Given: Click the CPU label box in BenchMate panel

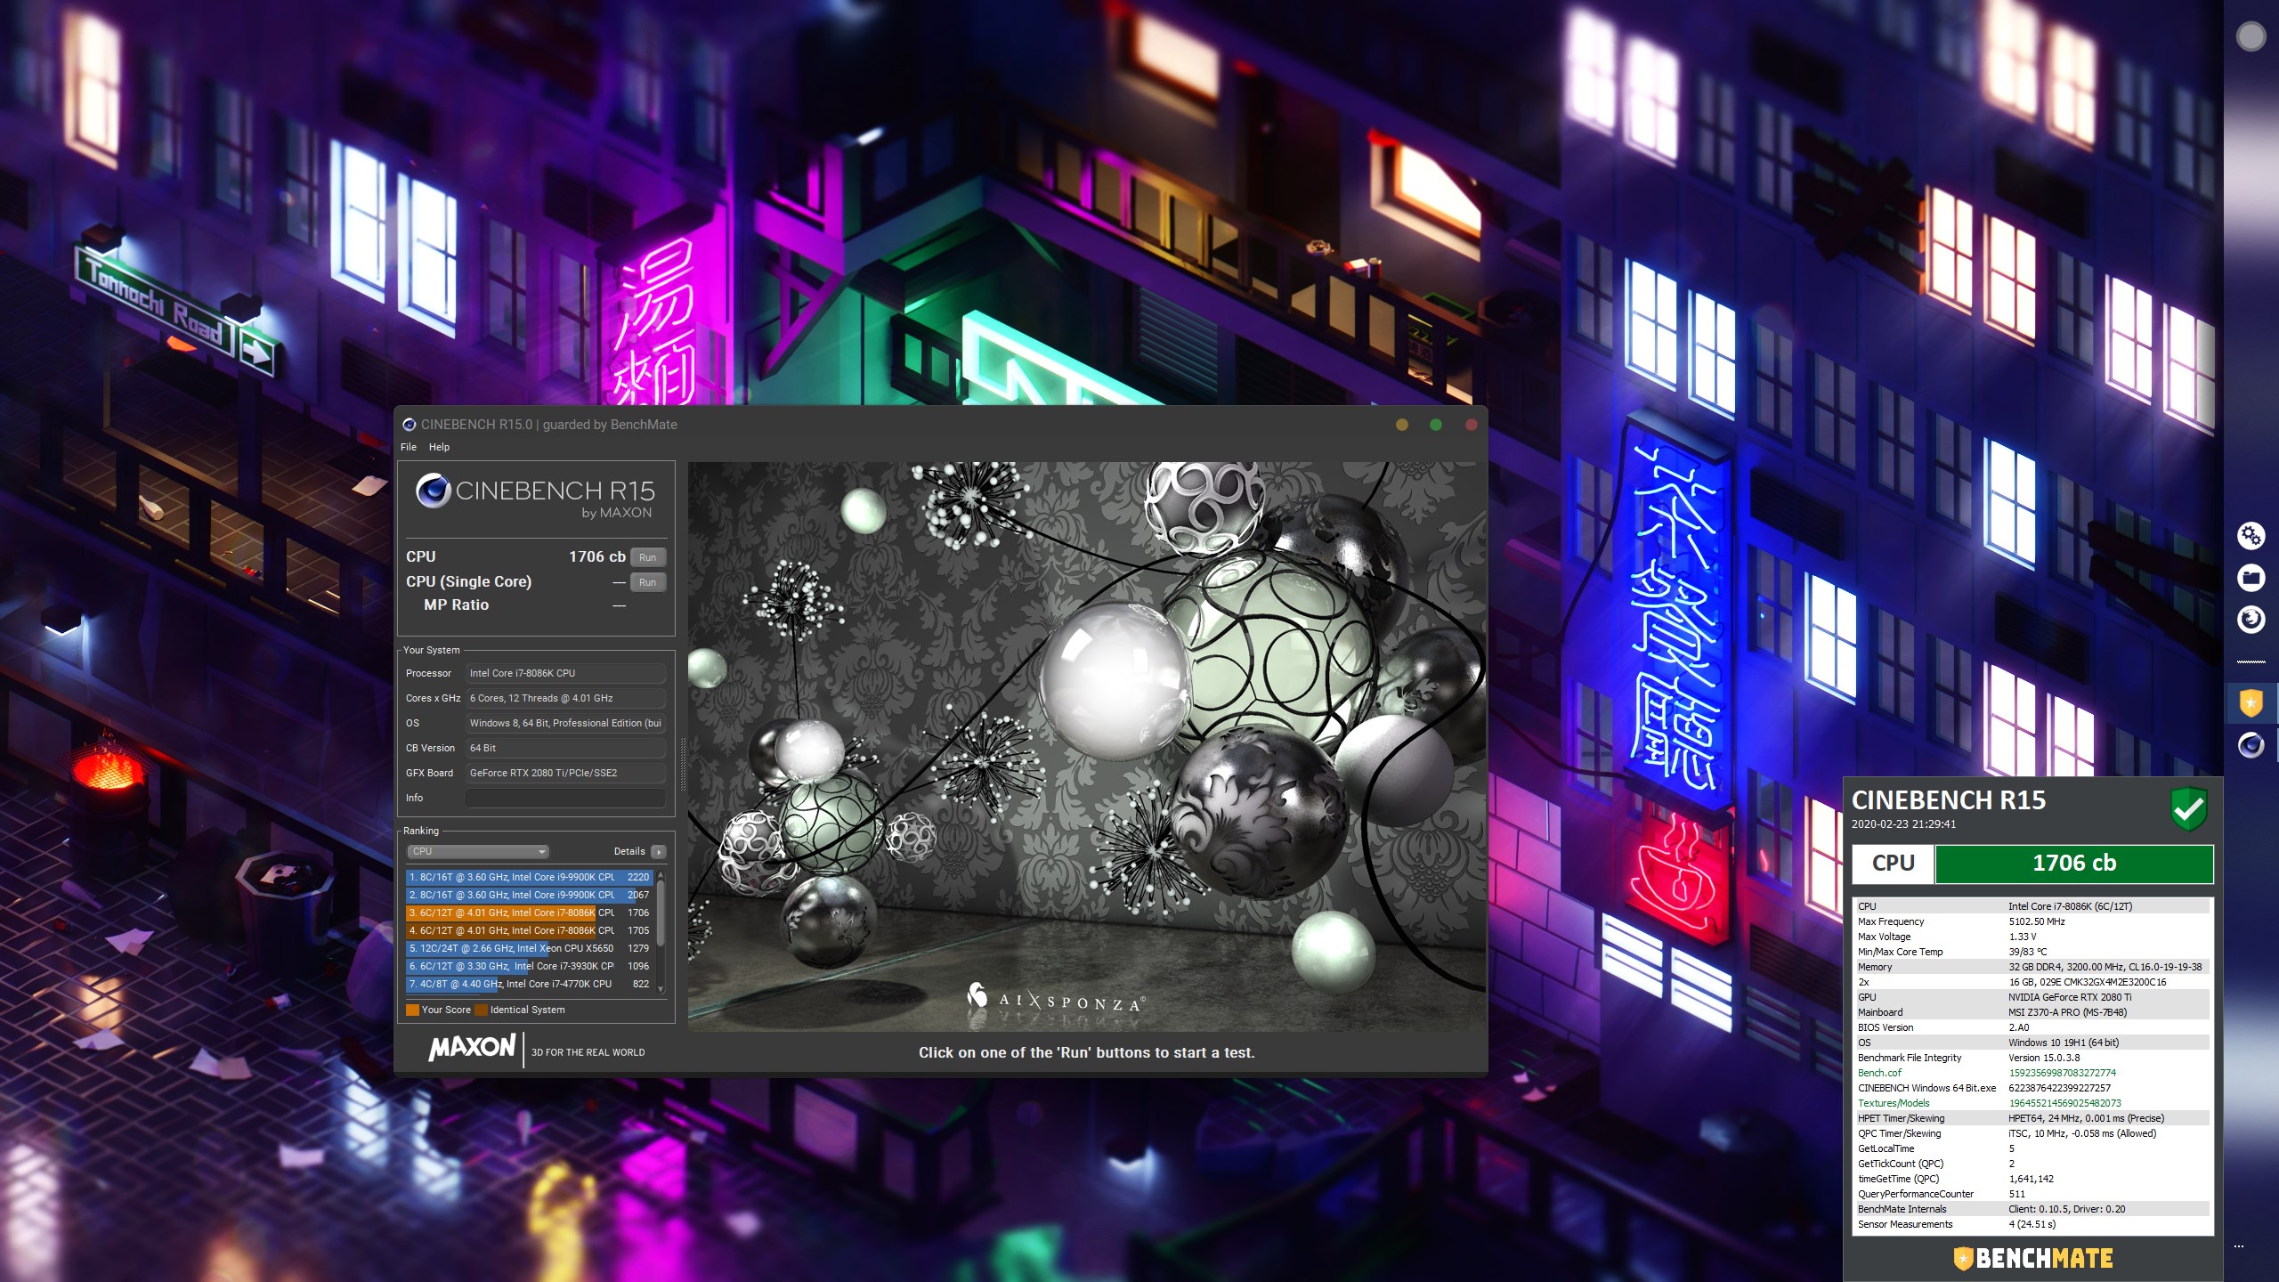Looking at the screenshot, I should coord(1893,863).
